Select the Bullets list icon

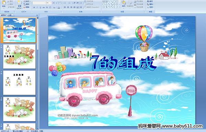pyautogui.click(x=65, y=3)
